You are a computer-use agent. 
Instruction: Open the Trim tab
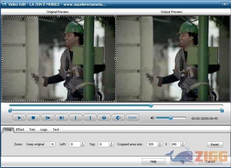pyautogui.click(x=32, y=130)
